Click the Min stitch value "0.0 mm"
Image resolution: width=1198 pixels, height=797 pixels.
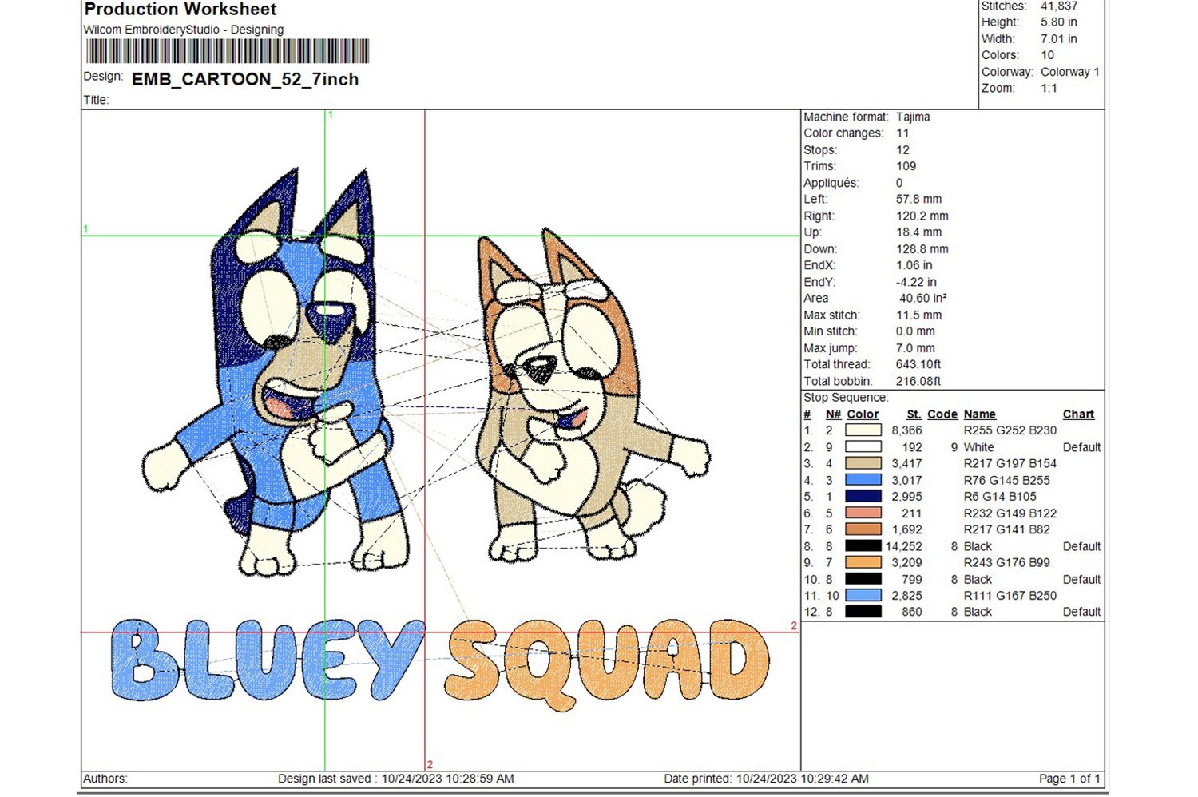915,331
